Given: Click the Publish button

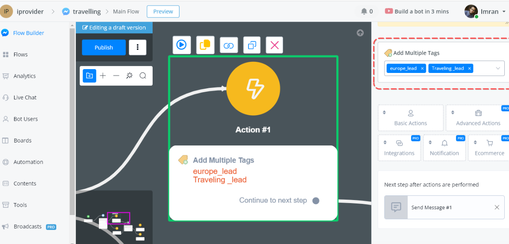Looking at the screenshot, I should point(104,47).
